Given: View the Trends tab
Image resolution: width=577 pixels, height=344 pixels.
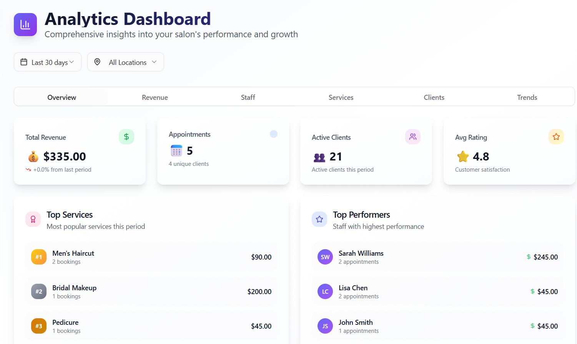Looking at the screenshot, I should (527, 97).
